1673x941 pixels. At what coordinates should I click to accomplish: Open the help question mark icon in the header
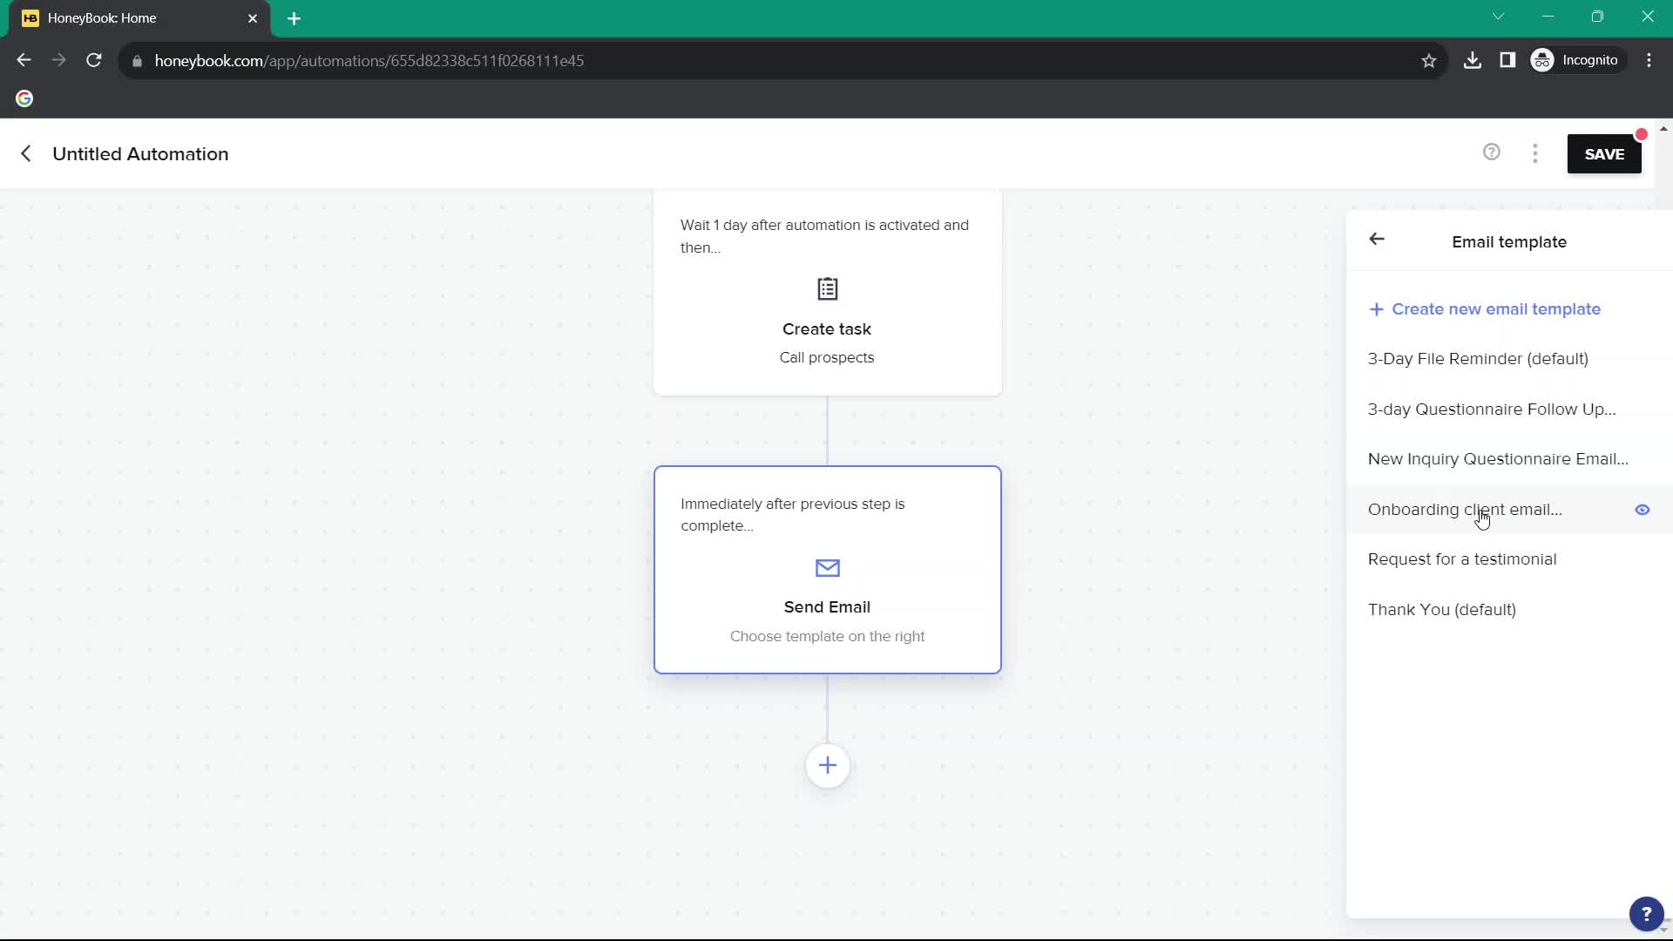(x=1492, y=152)
